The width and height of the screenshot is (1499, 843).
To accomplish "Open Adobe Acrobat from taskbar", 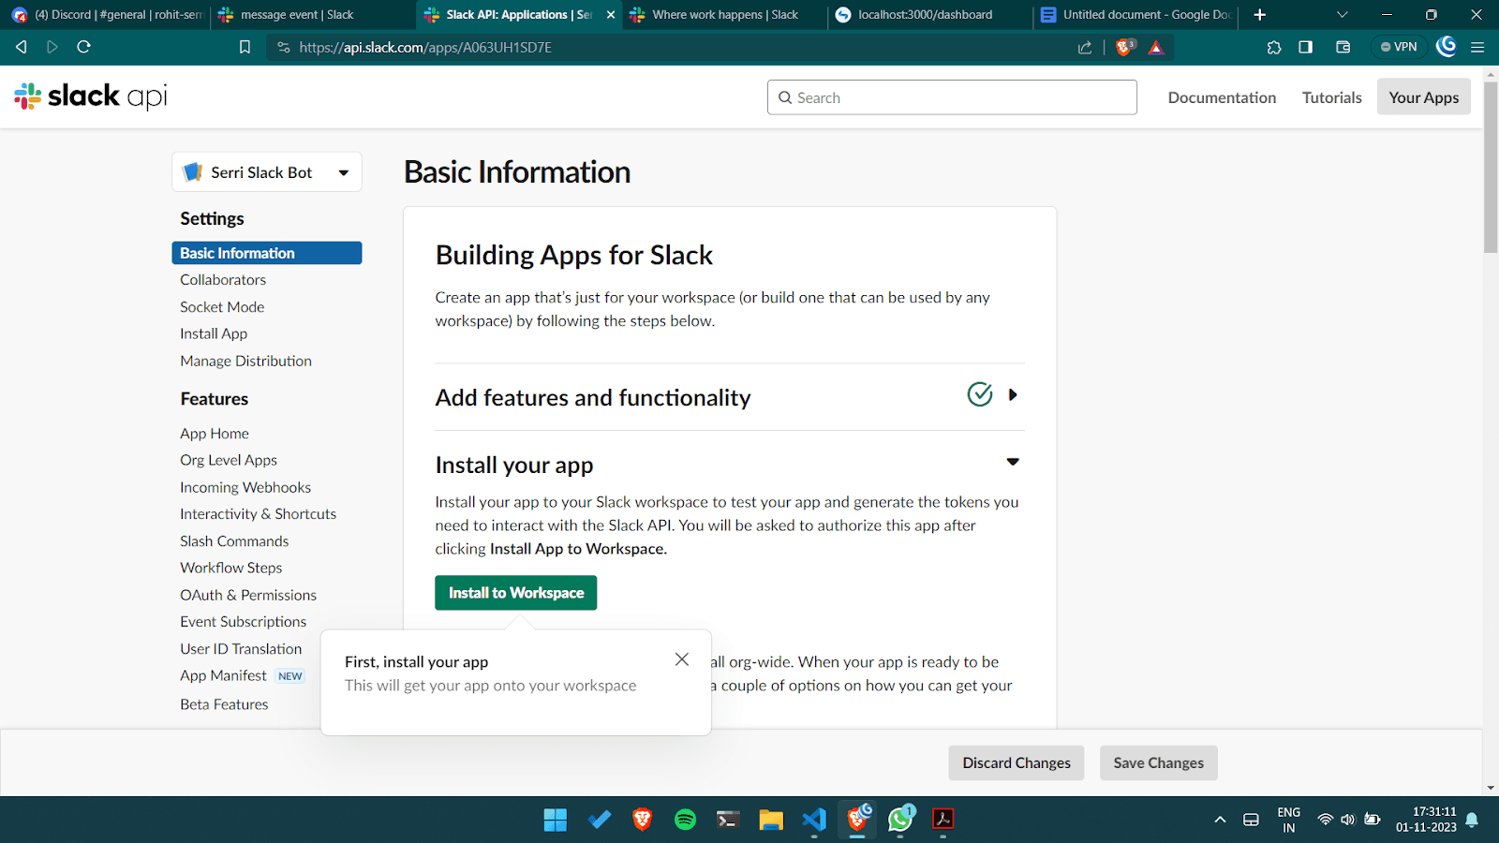I will click(943, 820).
